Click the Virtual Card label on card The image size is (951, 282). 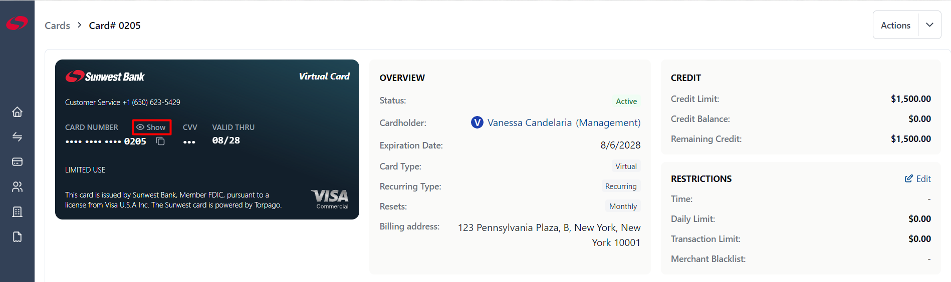(x=324, y=76)
